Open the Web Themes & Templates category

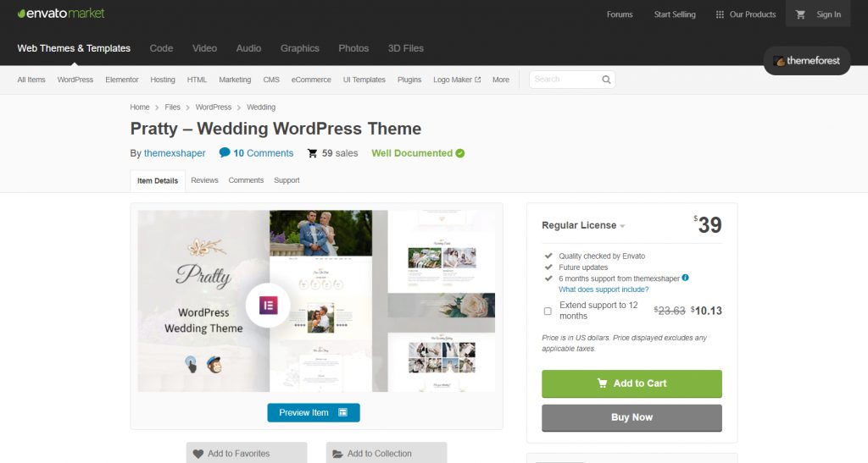point(74,48)
